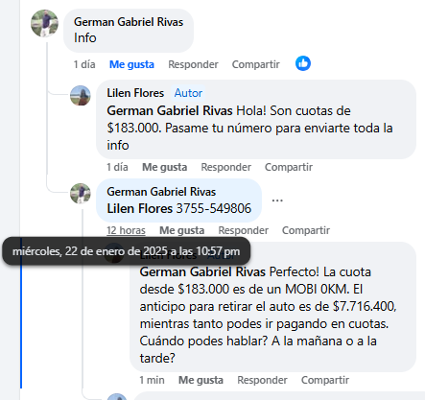Viewport: 425px width, 400px height.
Task: Share German's Info comment via Compartir
Action: (256, 64)
